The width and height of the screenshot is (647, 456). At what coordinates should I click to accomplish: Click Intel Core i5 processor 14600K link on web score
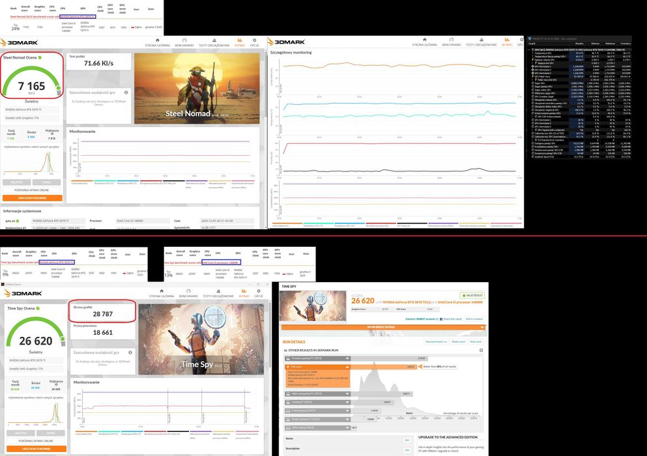coord(460,302)
